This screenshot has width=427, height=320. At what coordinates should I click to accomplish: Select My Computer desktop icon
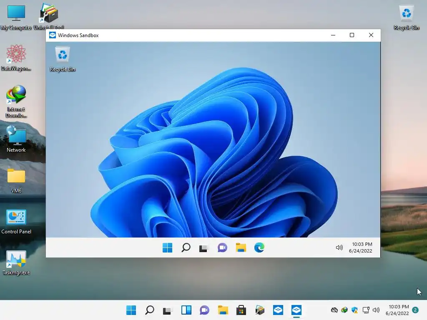point(16,17)
